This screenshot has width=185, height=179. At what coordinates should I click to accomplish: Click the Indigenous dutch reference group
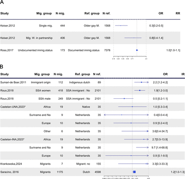pos(79,82)
